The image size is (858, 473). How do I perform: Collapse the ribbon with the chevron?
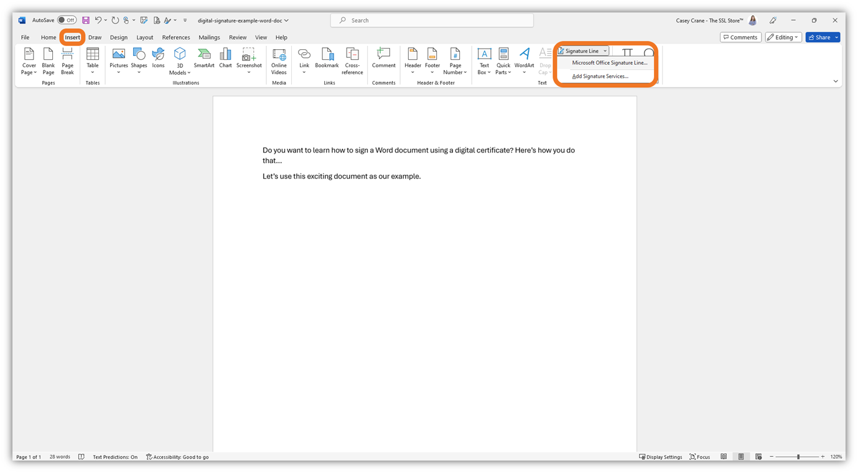click(x=835, y=81)
